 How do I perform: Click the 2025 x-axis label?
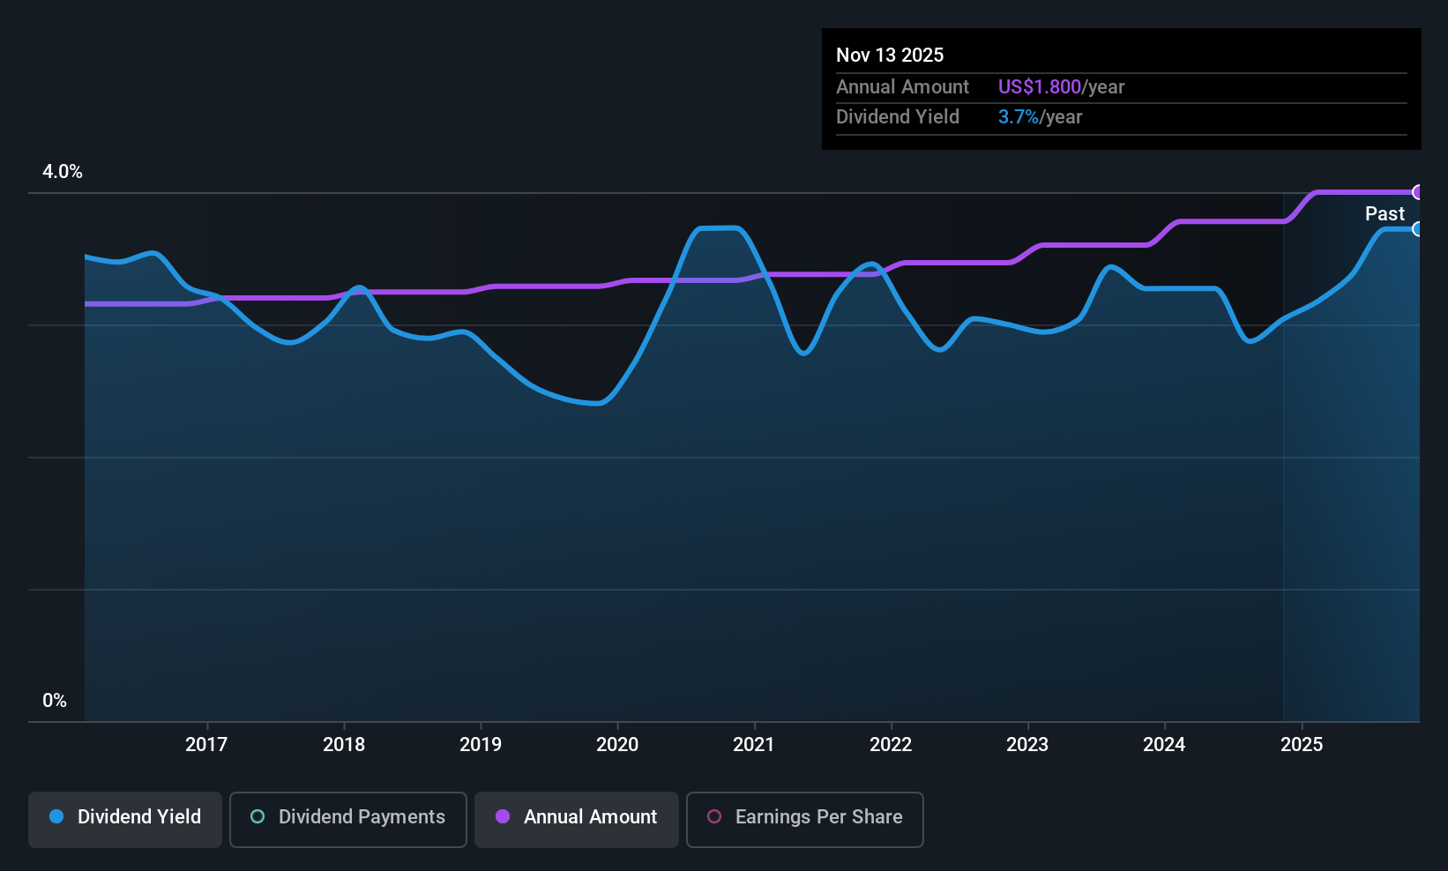(1302, 745)
